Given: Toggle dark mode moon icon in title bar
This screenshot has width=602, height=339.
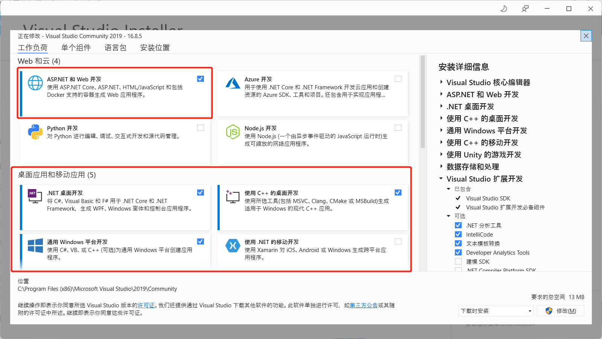Looking at the screenshot, I should (504, 9).
